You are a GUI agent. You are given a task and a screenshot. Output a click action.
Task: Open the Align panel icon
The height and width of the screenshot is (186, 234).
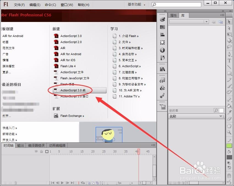click(x=162, y=35)
